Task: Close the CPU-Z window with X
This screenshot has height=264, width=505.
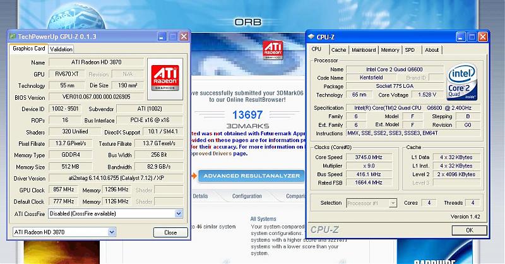Action: (x=482, y=37)
